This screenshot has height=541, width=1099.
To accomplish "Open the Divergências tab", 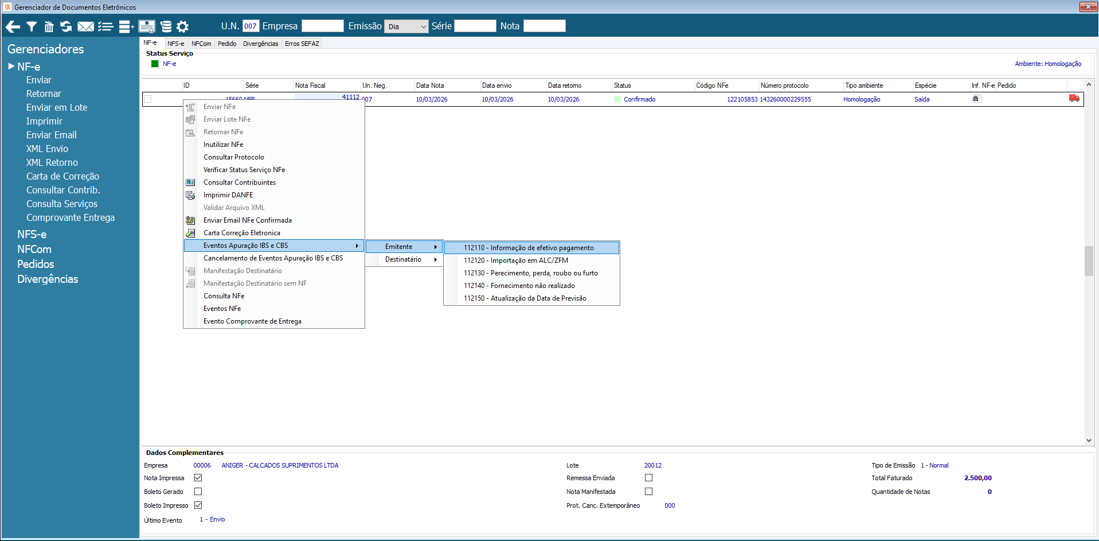I will (x=261, y=44).
